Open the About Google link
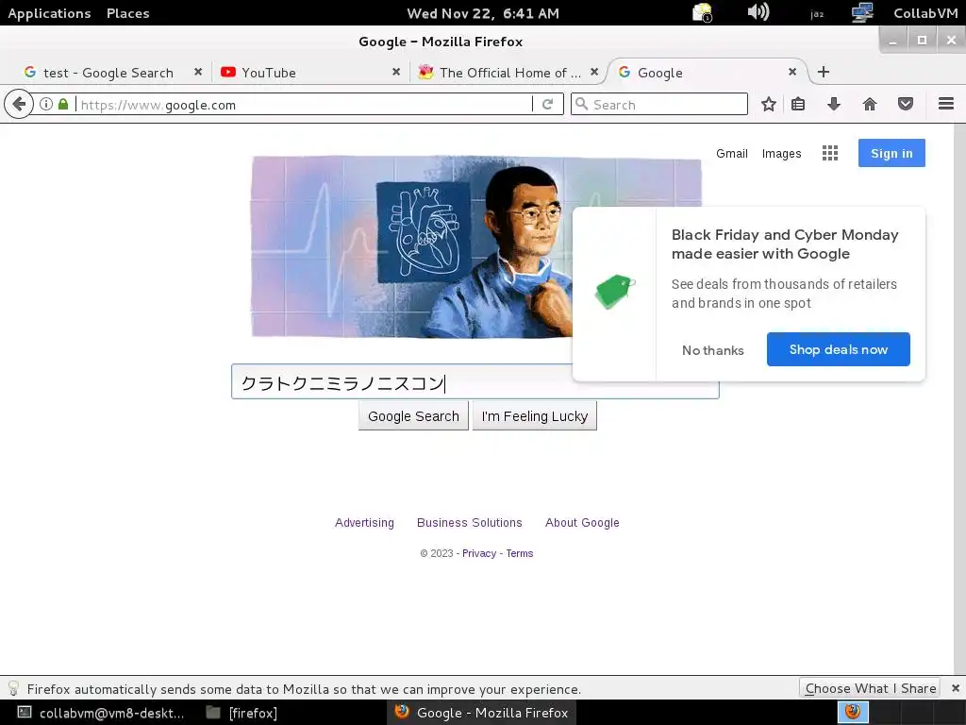 coord(581,522)
